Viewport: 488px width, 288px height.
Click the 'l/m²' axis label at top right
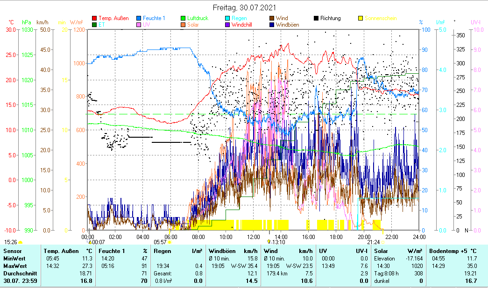(x=440, y=22)
